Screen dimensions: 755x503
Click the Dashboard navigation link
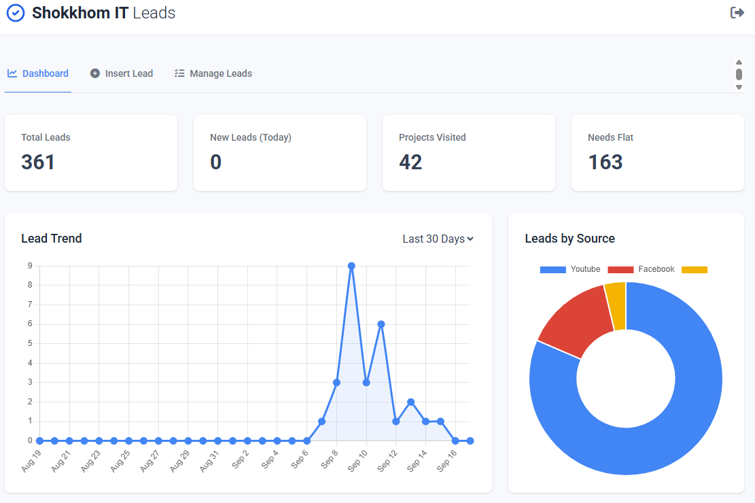tap(46, 73)
